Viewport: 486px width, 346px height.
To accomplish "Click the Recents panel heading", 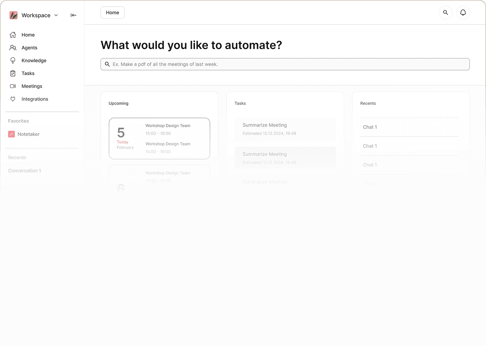I will pyautogui.click(x=368, y=103).
